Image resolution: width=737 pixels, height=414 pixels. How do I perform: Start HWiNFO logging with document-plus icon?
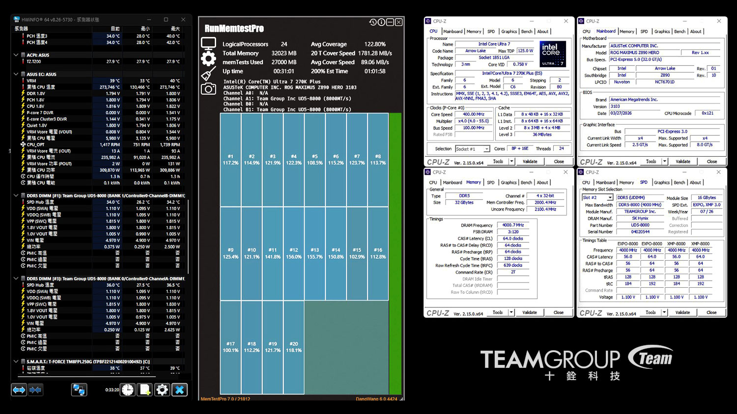[145, 390]
